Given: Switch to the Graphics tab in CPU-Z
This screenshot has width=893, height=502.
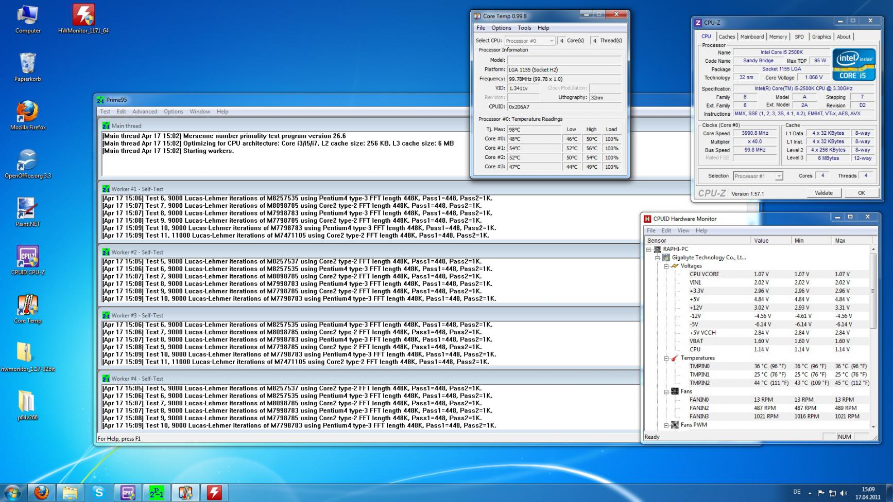Looking at the screenshot, I should click(821, 37).
